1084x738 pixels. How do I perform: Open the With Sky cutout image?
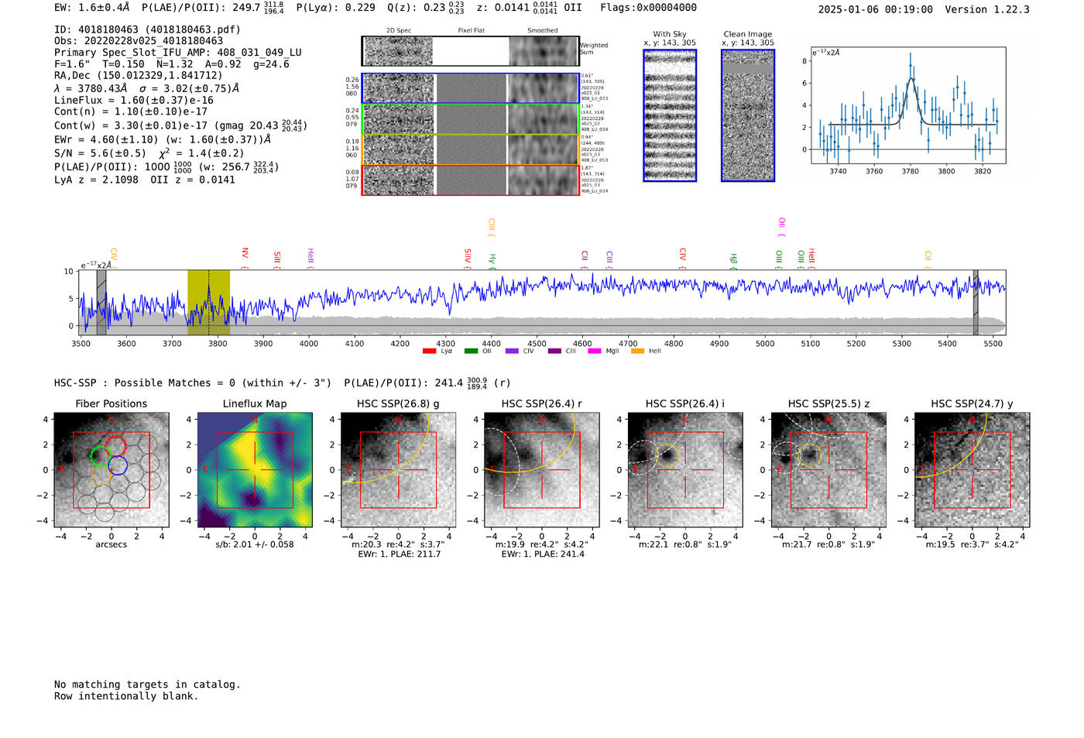click(670, 115)
